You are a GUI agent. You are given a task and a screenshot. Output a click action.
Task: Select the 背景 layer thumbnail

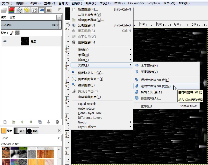(25, 41)
